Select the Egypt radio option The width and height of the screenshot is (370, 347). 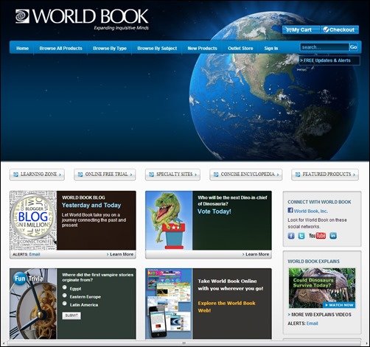(65, 287)
